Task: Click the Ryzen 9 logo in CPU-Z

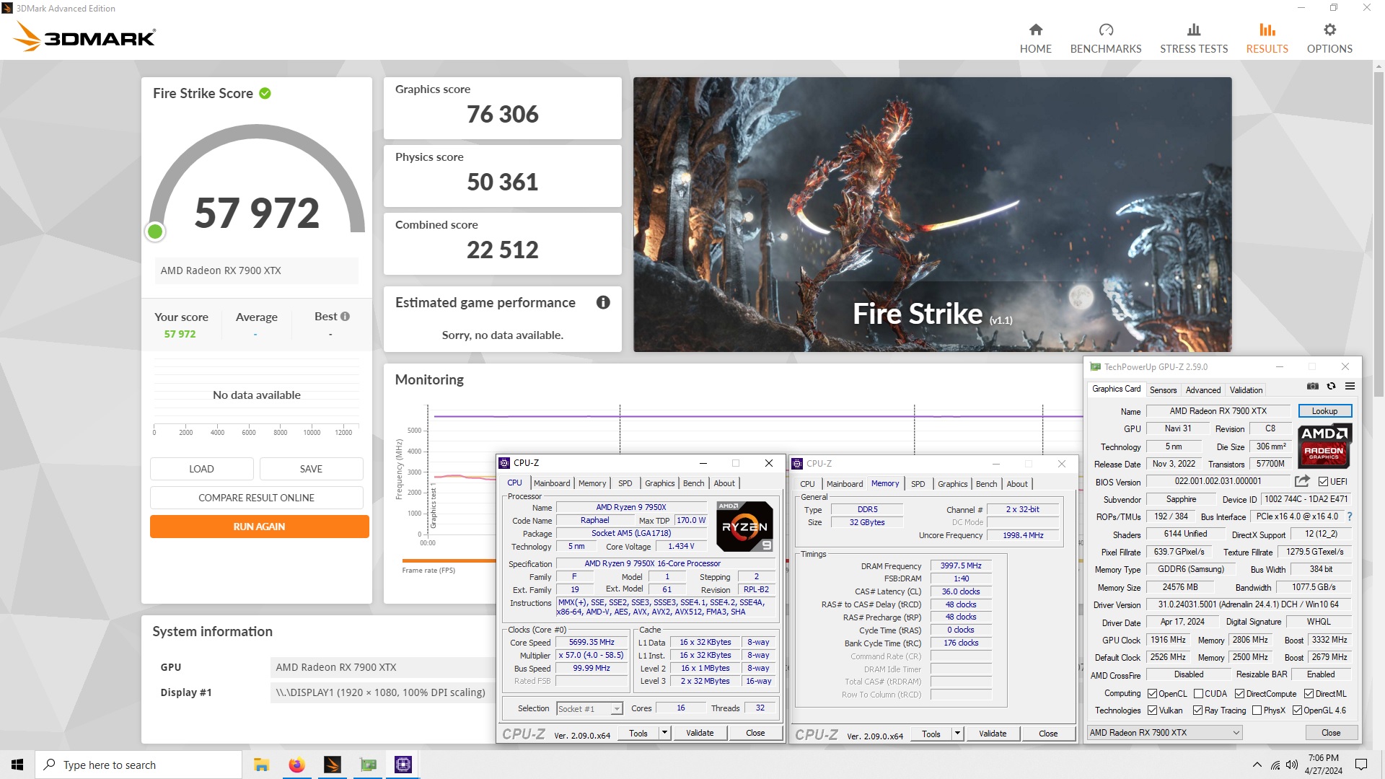Action: click(x=744, y=526)
